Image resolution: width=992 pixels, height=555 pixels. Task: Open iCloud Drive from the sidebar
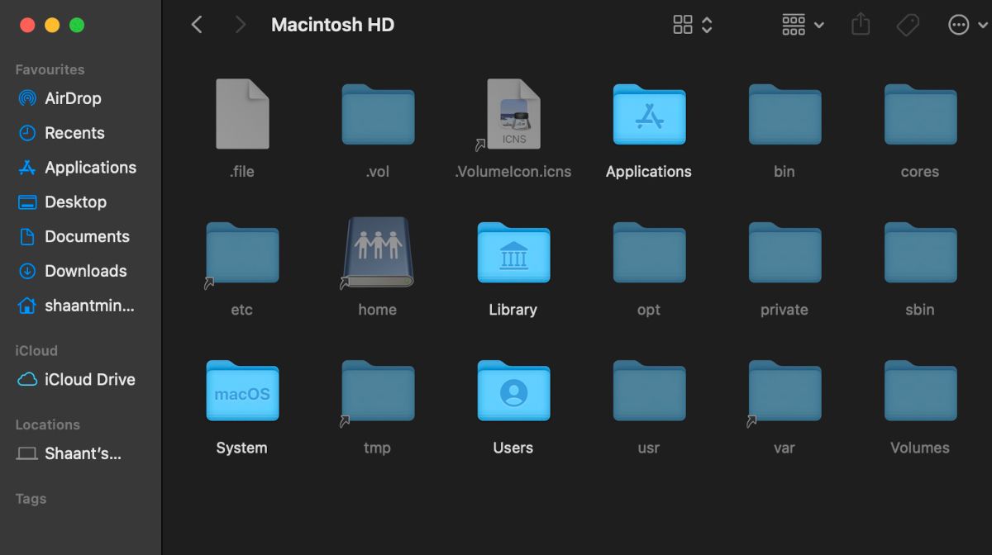coord(89,380)
